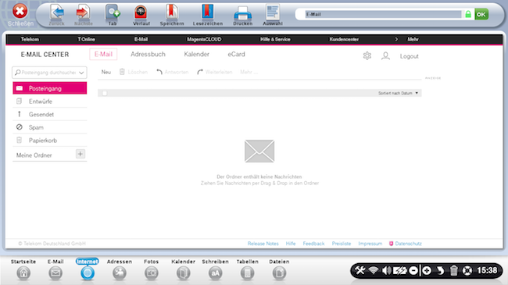Log out via Logout link
Viewport: 508px width, 285px height.
point(410,56)
